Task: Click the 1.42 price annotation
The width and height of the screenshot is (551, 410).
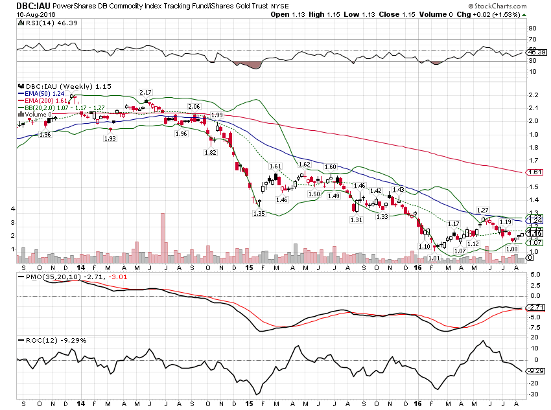Action: pyautogui.click(x=375, y=191)
